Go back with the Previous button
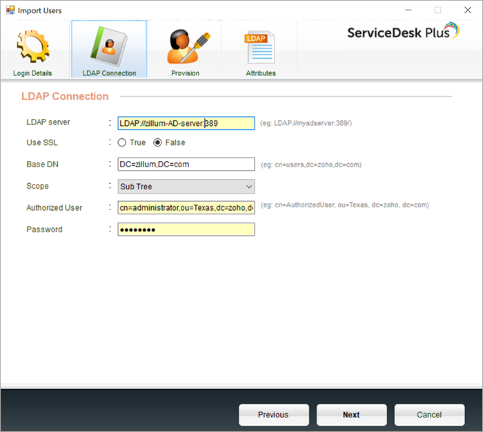483x432 pixels. coord(274,415)
